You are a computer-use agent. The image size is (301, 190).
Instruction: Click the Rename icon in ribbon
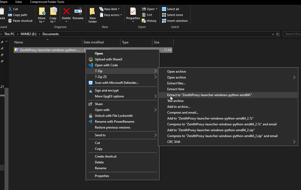[x=78, y=11]
